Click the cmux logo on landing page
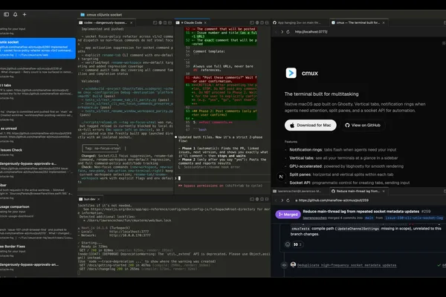The image size is (446, 297). (291, 73)
